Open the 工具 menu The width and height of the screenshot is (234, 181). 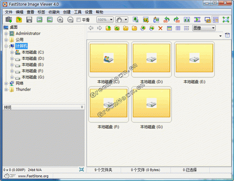(x=78, y=12)
